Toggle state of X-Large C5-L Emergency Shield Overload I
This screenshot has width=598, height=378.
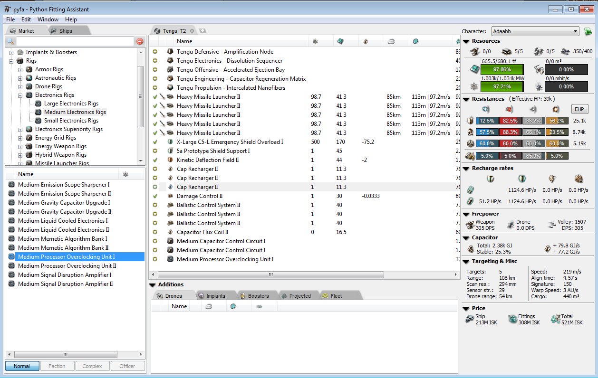tap(155, 142)
